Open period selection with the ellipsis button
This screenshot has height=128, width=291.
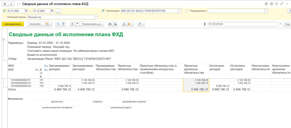(x=58, y=11)
